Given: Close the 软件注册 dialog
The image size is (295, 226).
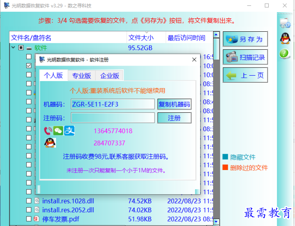Looking at the screenshot, I should 194,60.
